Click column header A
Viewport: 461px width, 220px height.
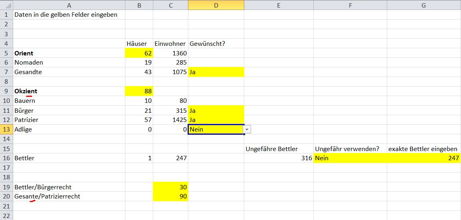pyautogui.click(x=69, y=5)
